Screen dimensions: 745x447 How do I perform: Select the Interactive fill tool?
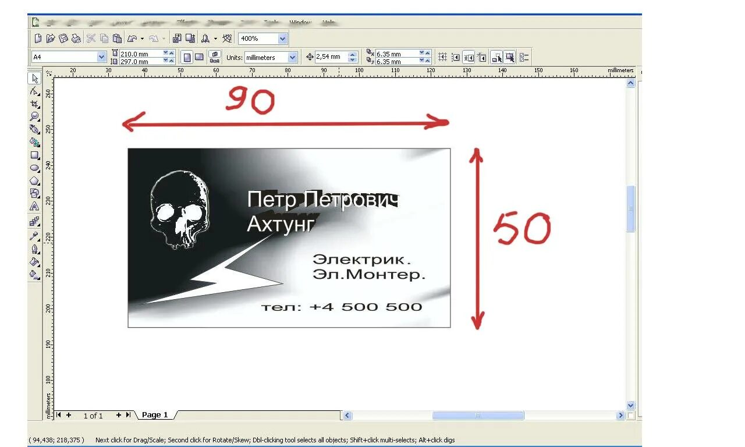35,274
